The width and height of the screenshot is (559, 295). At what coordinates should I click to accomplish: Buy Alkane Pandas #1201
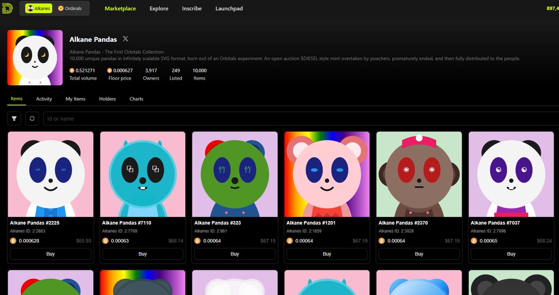327,254
